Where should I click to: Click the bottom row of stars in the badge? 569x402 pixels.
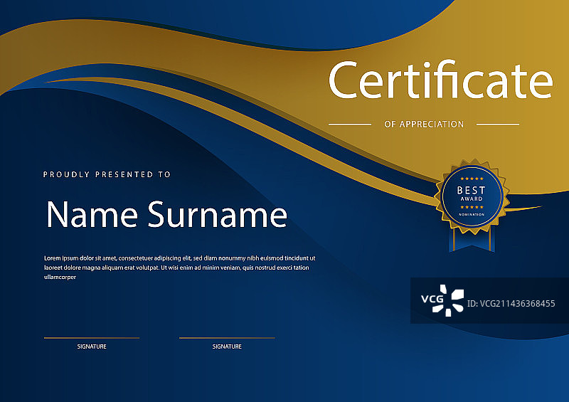click(x=471, y=207)
